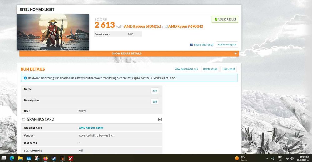Open the Wi-Fi network tray icon
The width and height of the screenshot is (312, 162).
pyautogui.click(x=287, y=159)
